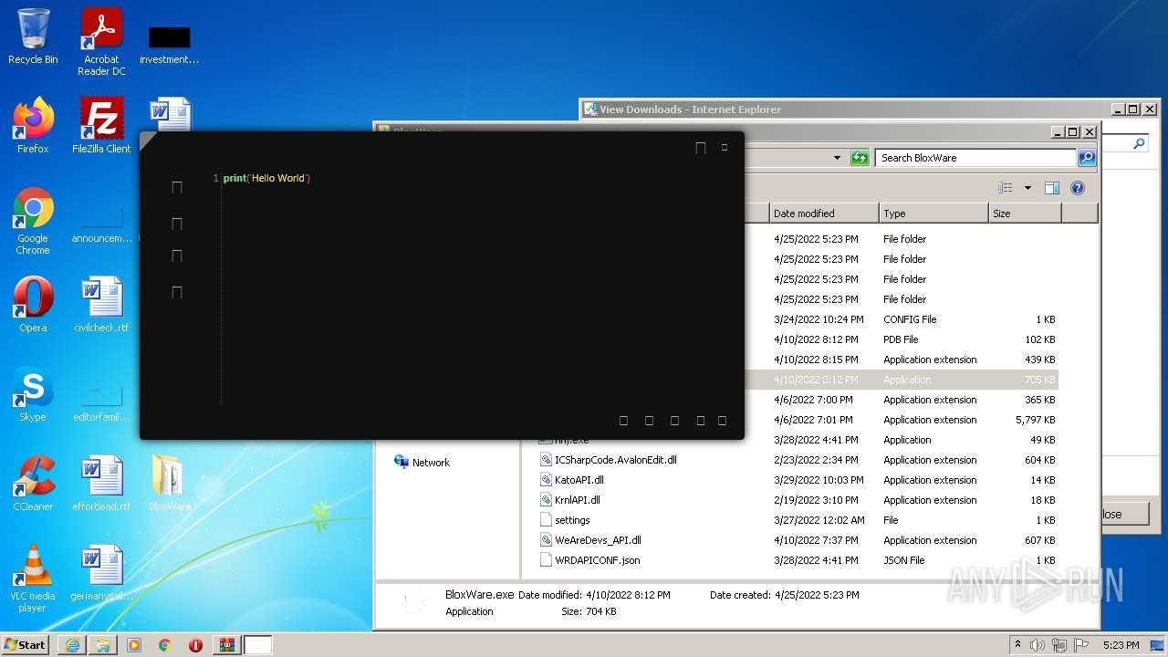Select the settings file row
The image size is (1168, 657).
798,520
